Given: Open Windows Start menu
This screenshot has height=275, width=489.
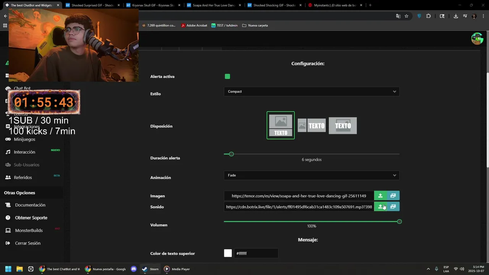Looking at the screenshot, I should tap(8, 269).
